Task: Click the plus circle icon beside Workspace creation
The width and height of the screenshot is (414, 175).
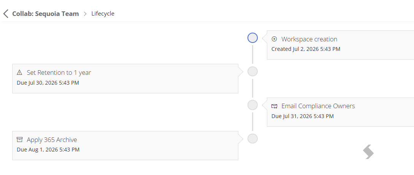Action: click(274, 39)
